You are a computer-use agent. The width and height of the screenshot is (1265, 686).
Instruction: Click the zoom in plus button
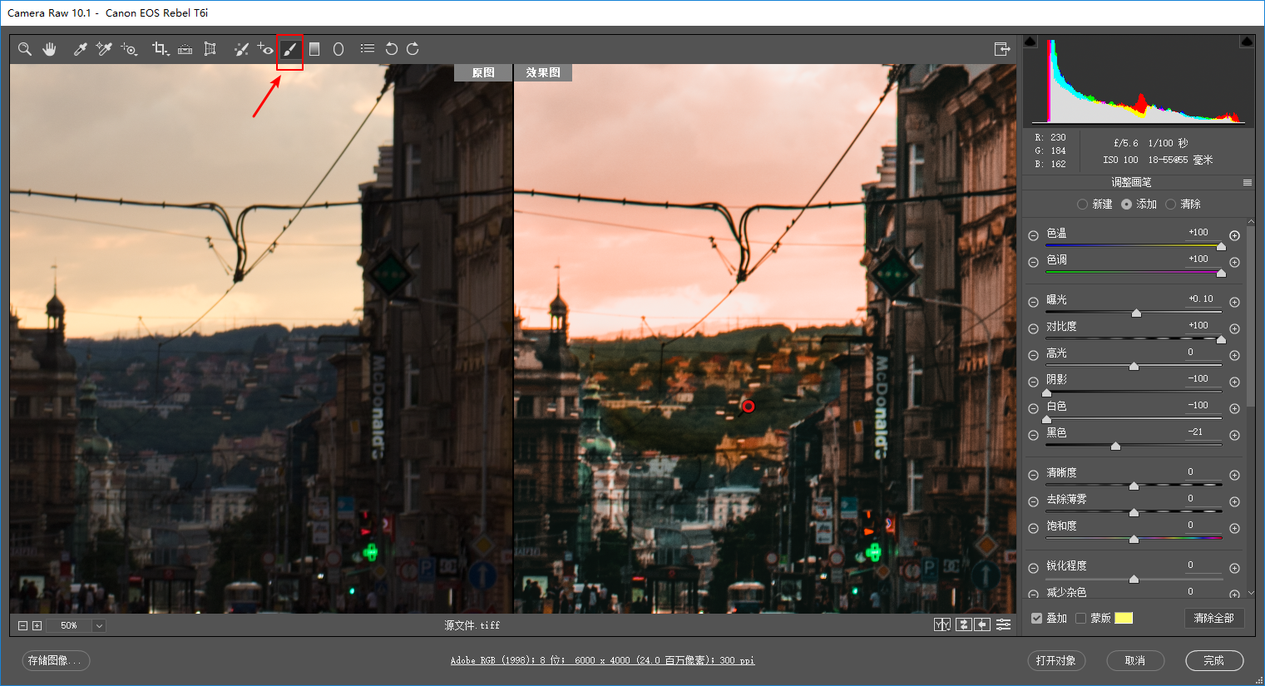point(37,625)
